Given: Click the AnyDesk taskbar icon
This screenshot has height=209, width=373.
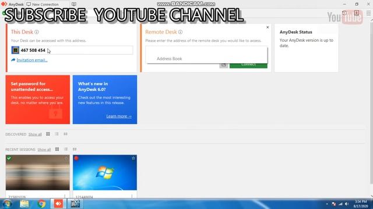Looking at the screenshot, I should pos(58,204).
